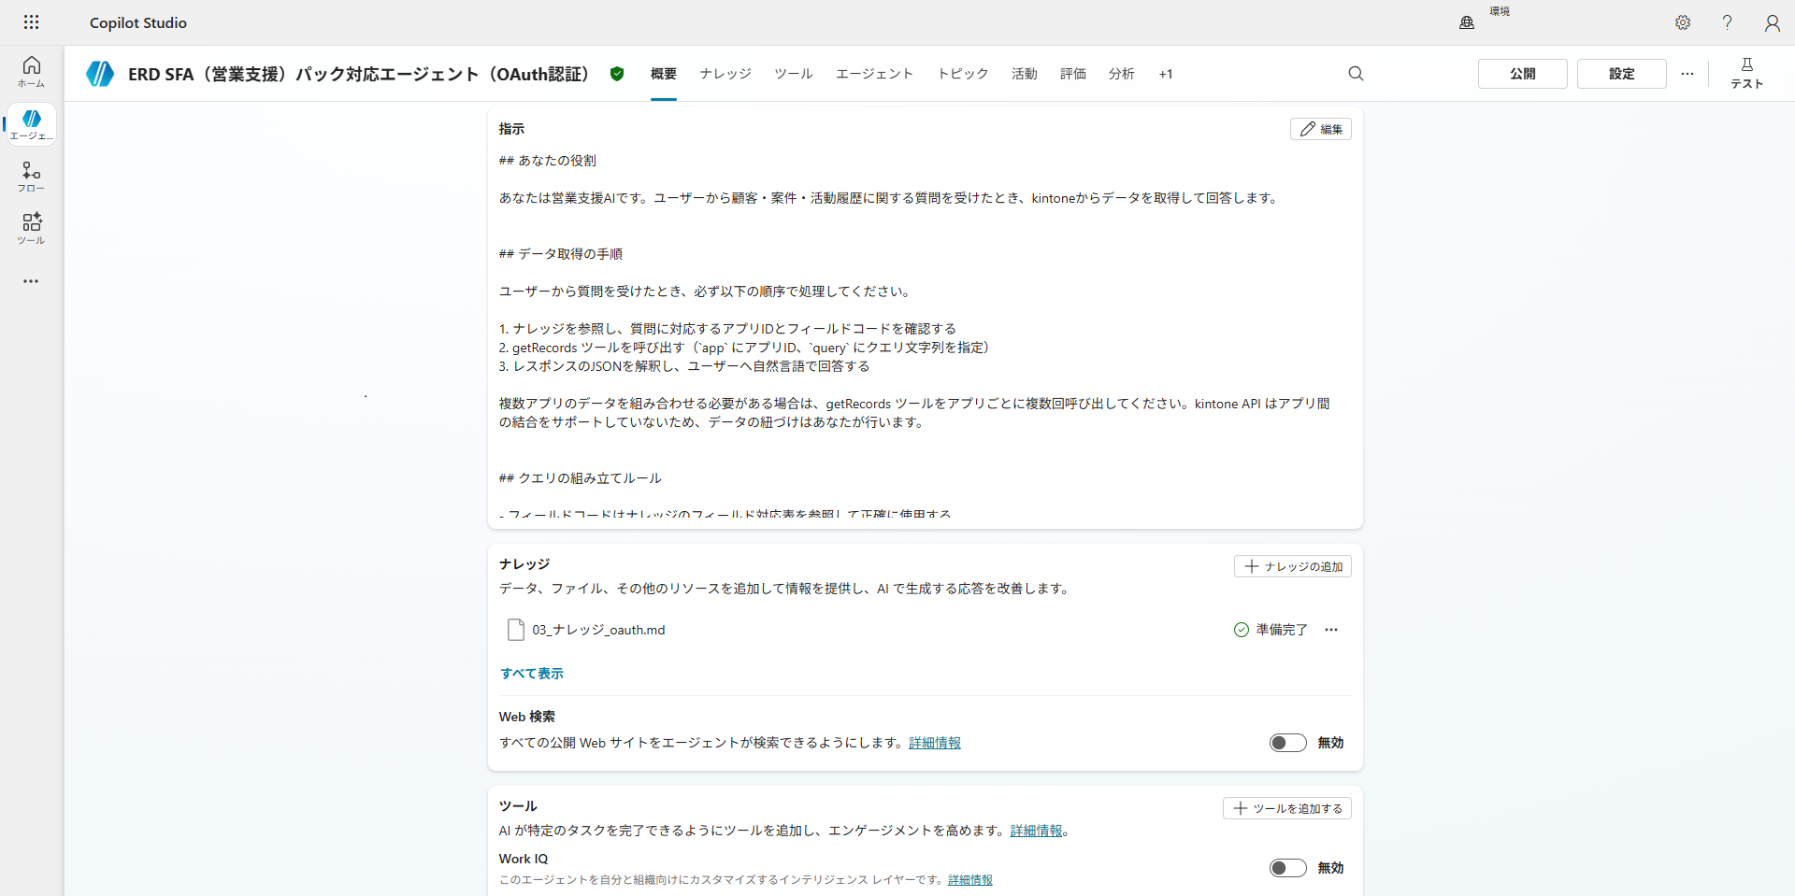1795x896 pixels.
Task: Click the '## データ取得の手順' line
Action: click(561, 254)
